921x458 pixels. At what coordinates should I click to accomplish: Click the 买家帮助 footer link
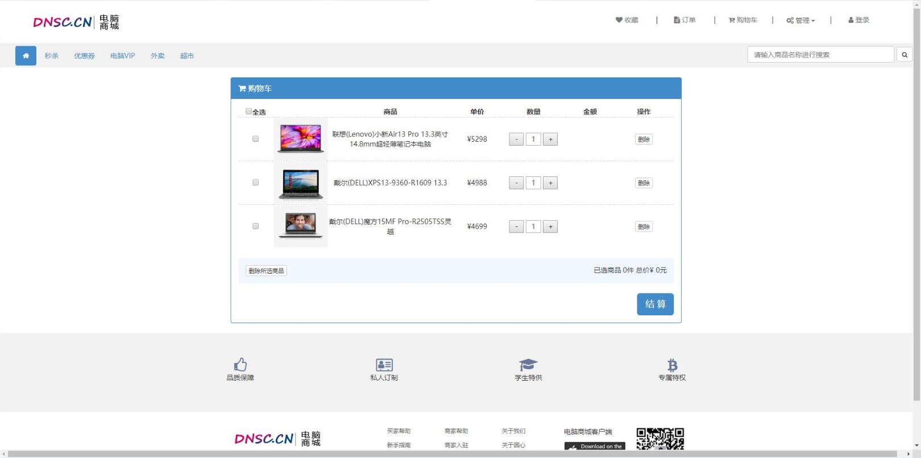point(399,431)
